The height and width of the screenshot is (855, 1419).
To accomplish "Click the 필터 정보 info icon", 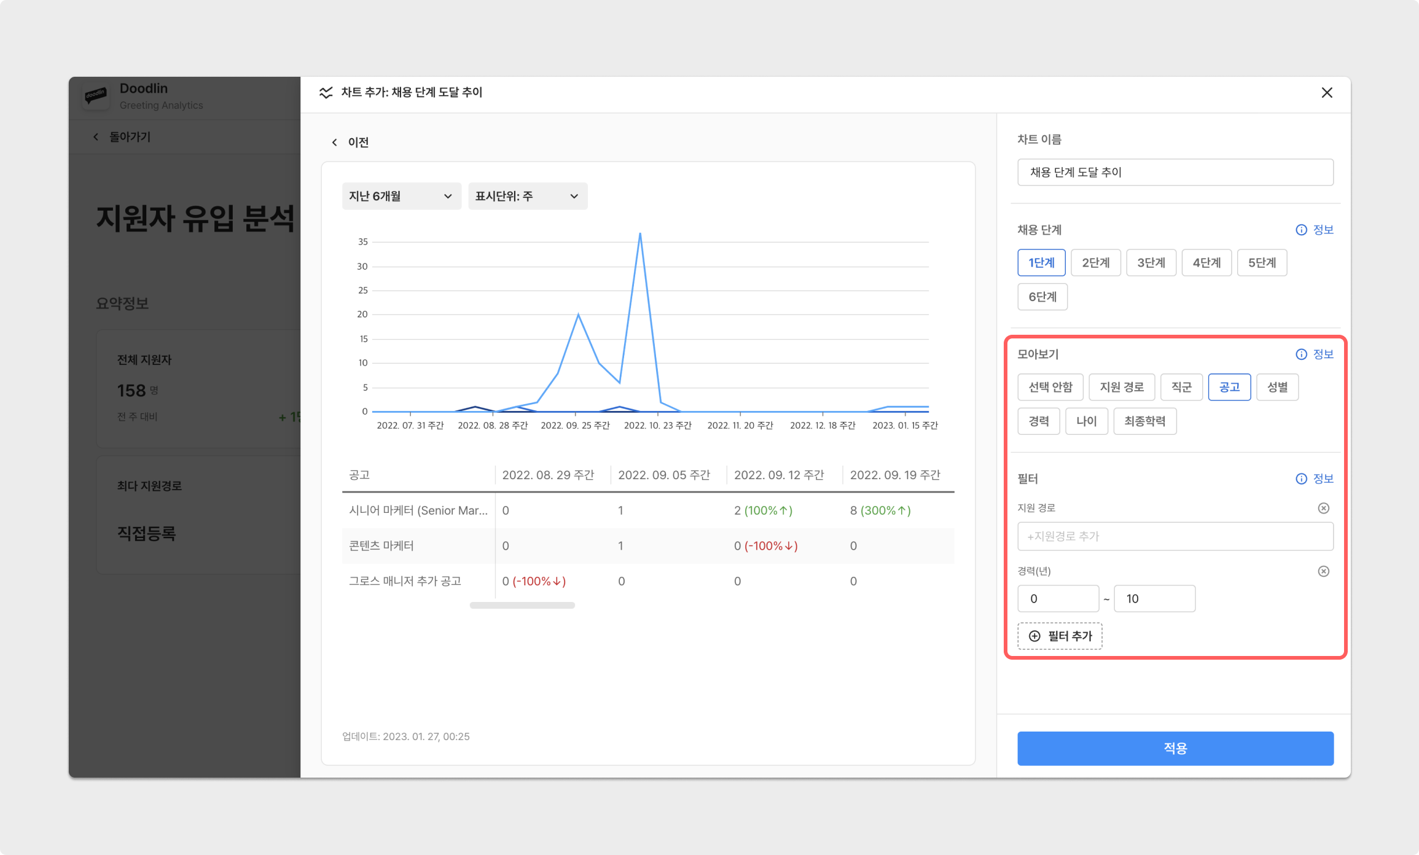I will point(1301,479).
